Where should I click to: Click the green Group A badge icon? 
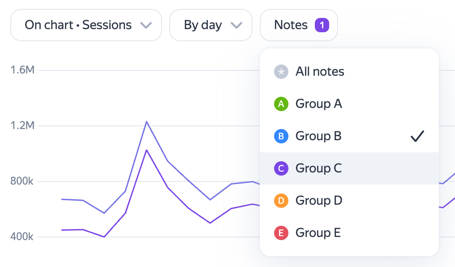click(281, 104)
